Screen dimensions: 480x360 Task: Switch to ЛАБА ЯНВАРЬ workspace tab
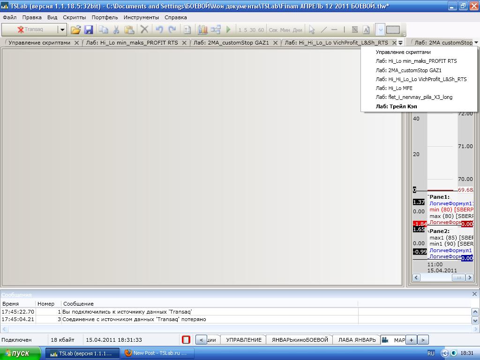357,340
